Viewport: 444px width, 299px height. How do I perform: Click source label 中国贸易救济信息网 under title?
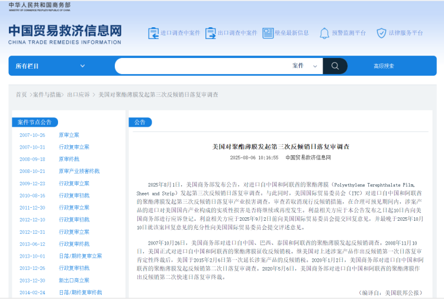308,157
